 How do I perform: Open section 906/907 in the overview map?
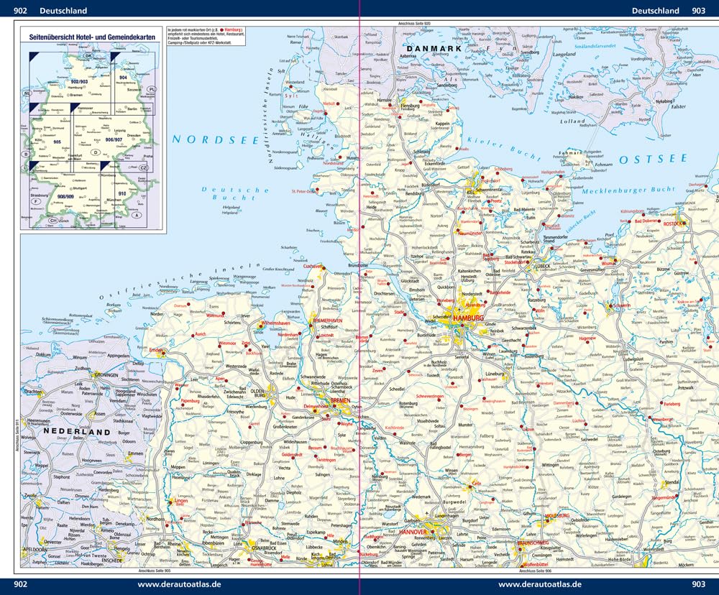114,139
